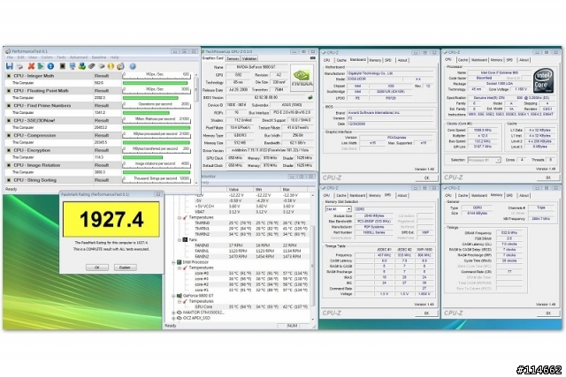Click the red X delete icon

click(x=32, y=66)
